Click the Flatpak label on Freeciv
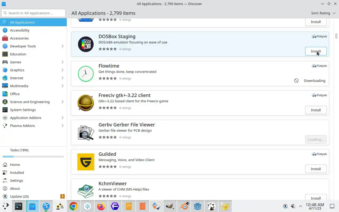Image resolution: width=339 pixels, height=212 pixels. point(319,95)
